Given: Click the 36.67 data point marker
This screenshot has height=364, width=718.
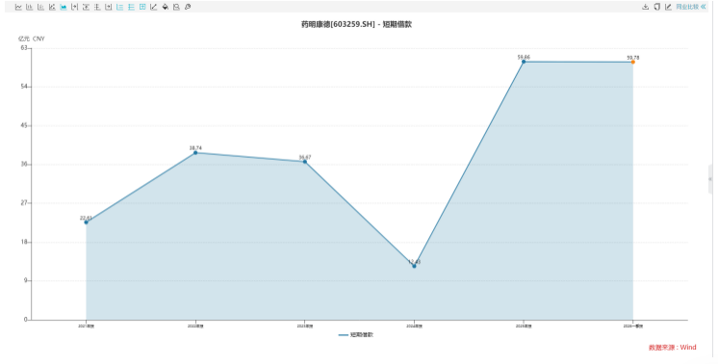Looking at the screenshot, I should tap(305, 162).
